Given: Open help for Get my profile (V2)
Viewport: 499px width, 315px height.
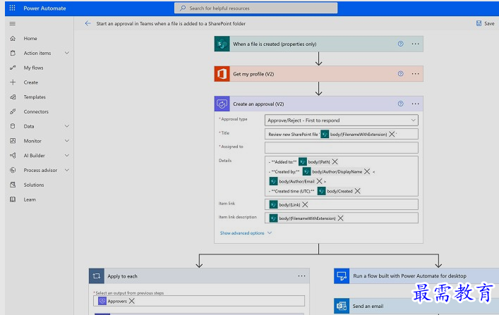Looking at the screenshot, I should 400,74.
